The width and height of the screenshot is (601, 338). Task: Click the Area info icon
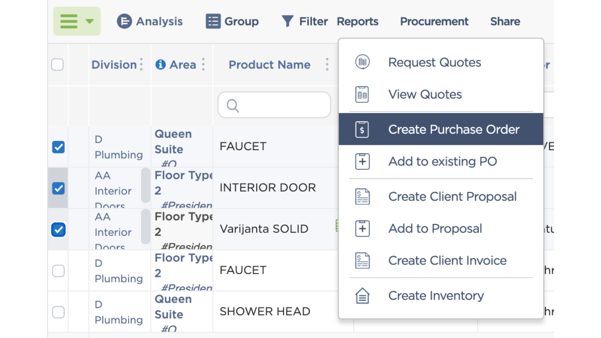coord(161,64)
